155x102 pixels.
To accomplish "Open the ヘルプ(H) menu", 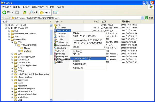I will point(60,7).
